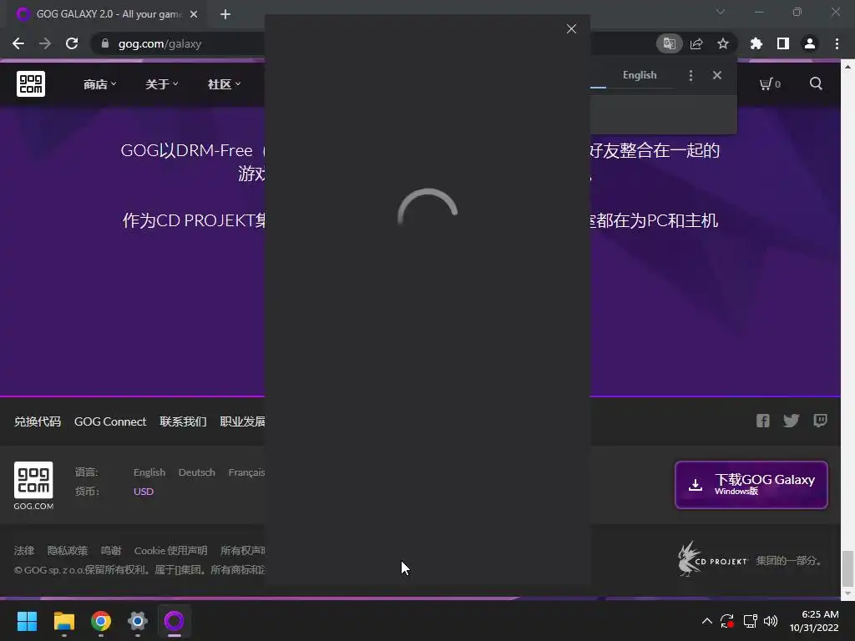This screenshot has height=641, width=855.
Task: Open Chrome three-dot menu
Action: (837, 43)
